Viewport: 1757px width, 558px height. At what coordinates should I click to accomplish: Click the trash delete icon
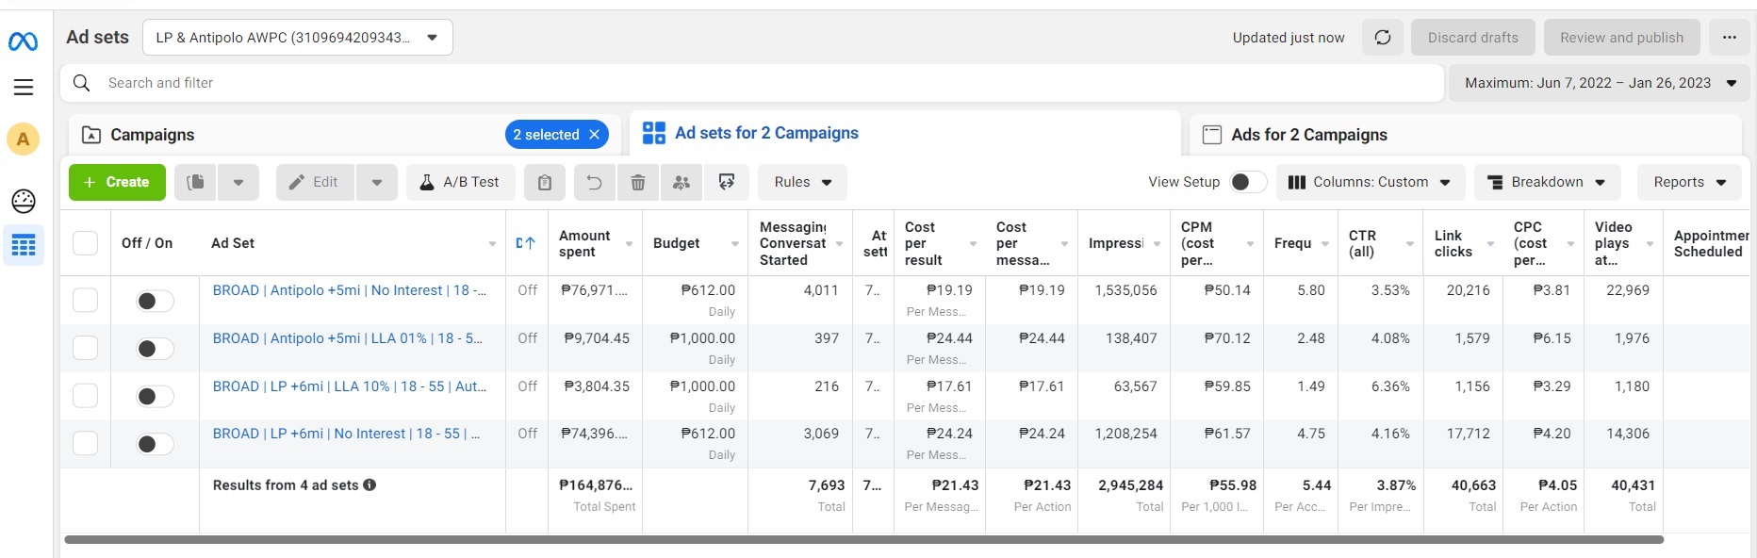pyautogui.click(x=638, y=182)
